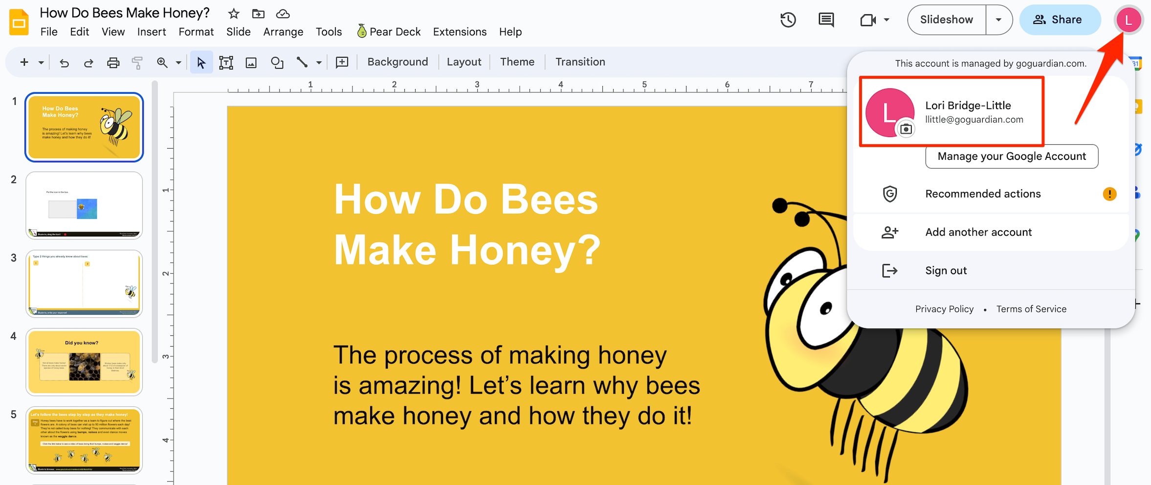Image resolution: width=1151 pixels, height=485 pixels.
Task: Click the Add comment toolbar icon
Action: click(x=342, y=62)
